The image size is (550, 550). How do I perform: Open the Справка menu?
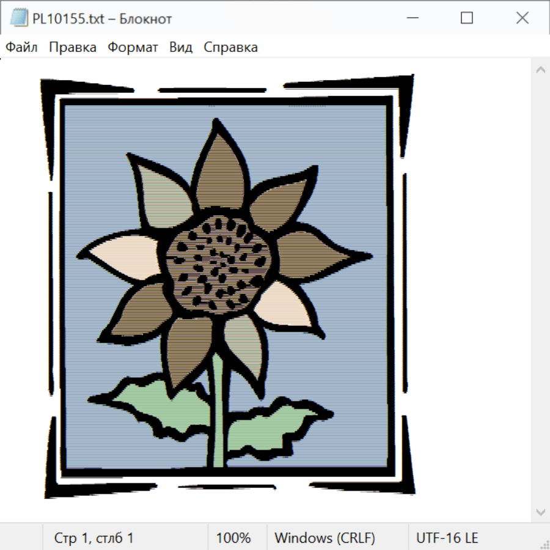click(x=230, y=48)
